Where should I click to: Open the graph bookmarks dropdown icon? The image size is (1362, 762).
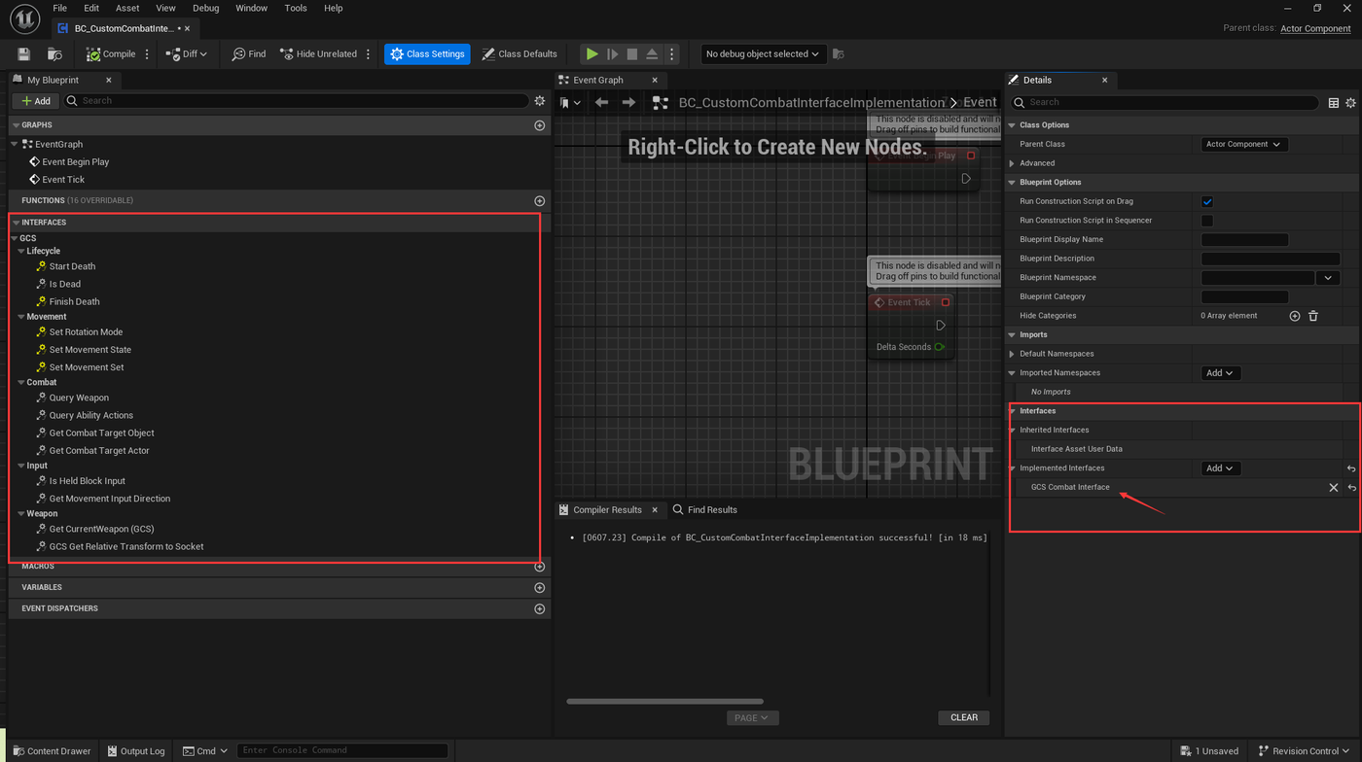(x=570, y=102)
